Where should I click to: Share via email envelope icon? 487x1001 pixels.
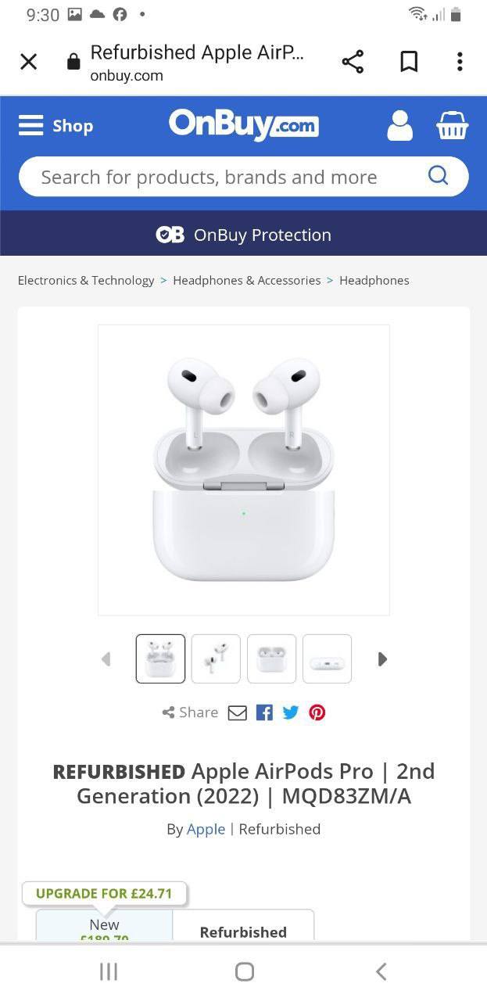[x=238, y=712]
